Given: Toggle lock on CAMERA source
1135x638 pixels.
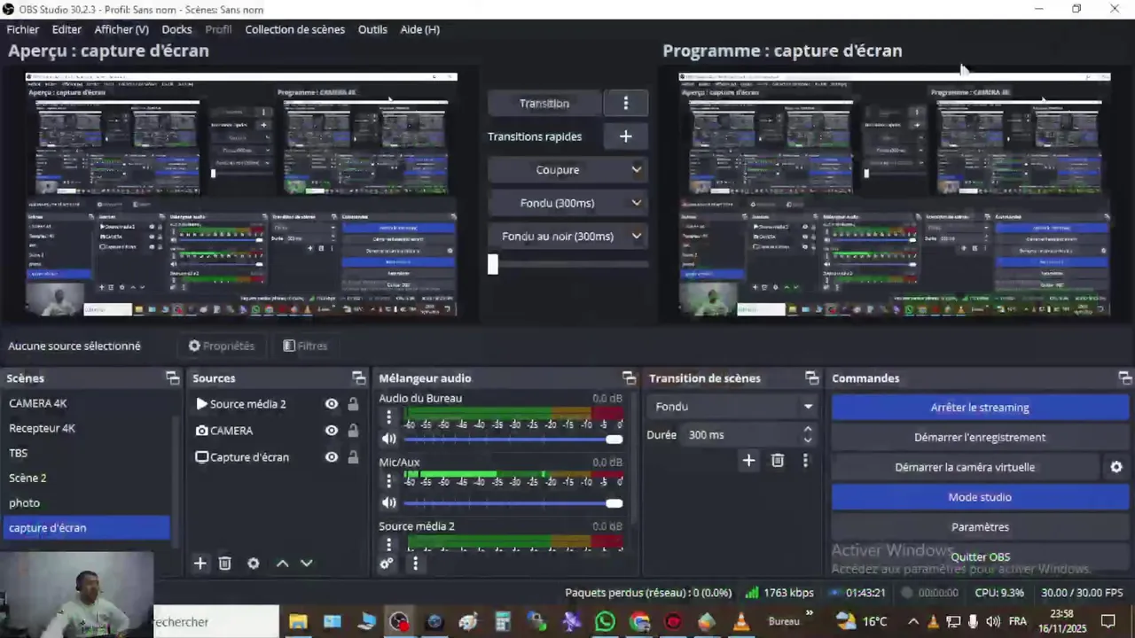Looking at the screenshot, I should pyautogui.click(x=353, y=431).
